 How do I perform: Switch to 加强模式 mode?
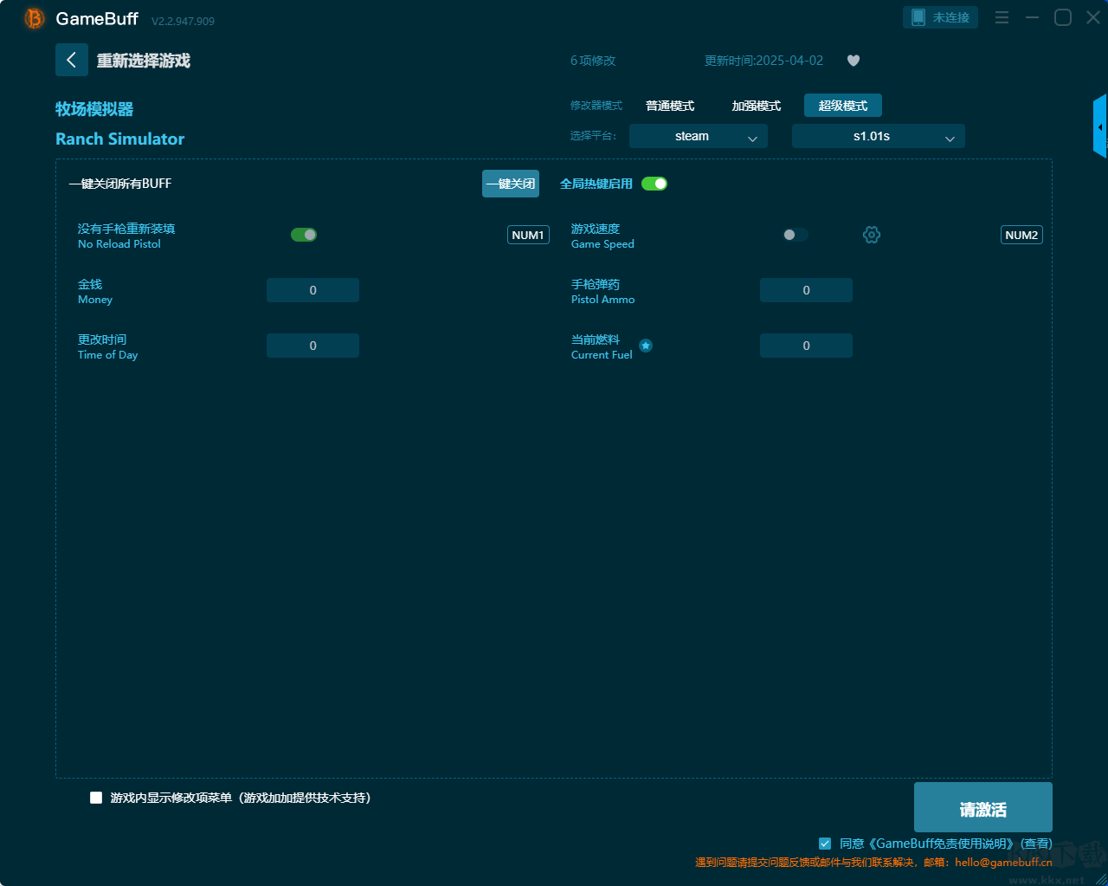[x=757, y=105]
